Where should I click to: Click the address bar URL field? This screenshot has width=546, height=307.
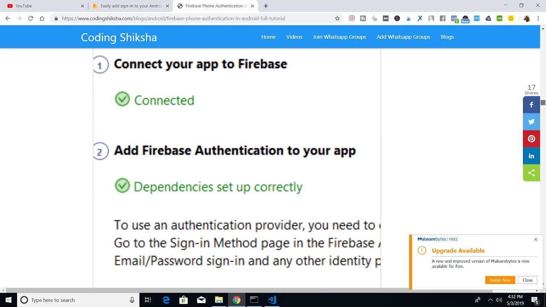tap(192, 18)
